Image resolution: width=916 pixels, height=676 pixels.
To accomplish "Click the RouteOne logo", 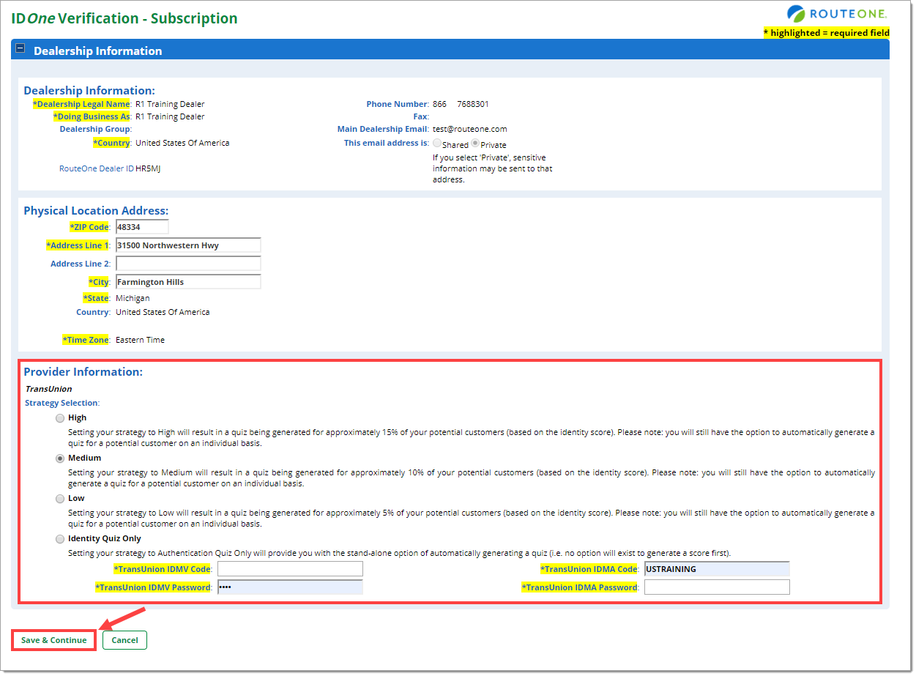I will [x=837, y=14].
